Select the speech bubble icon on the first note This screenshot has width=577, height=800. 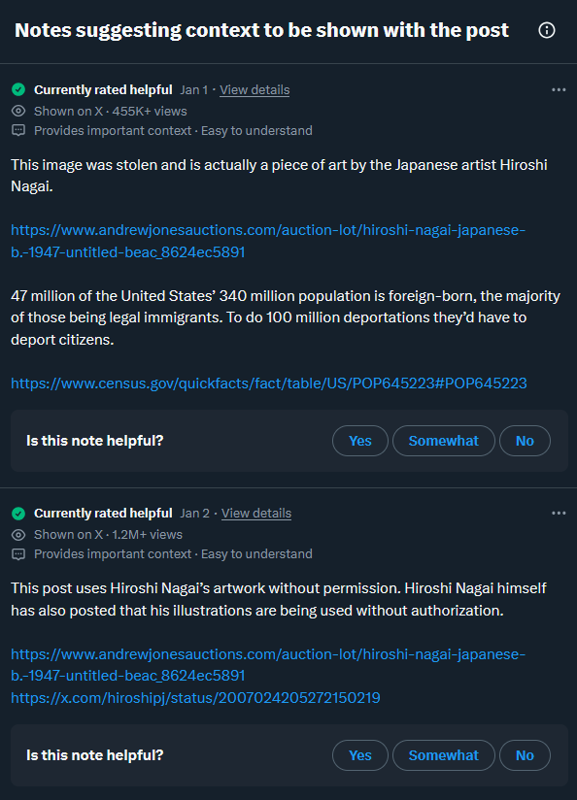pyautogui.click(x=17, y=130)
